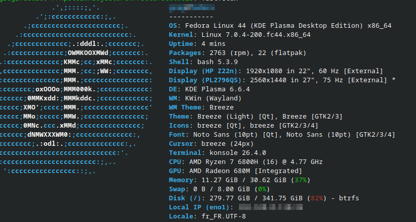Click the CPU line AMD Ryzen 7 6800H
The image size is (416, 222).
click(246, 161)
